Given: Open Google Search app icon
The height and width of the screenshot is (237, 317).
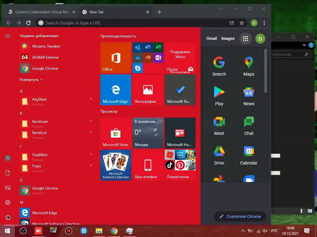Looking at the screenshot, I should click(219, 66).
